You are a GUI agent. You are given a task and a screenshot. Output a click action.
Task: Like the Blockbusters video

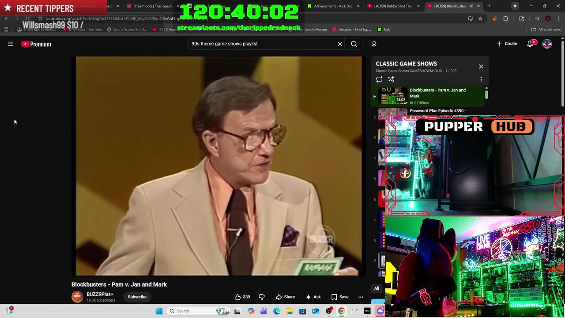click(242, 297)
